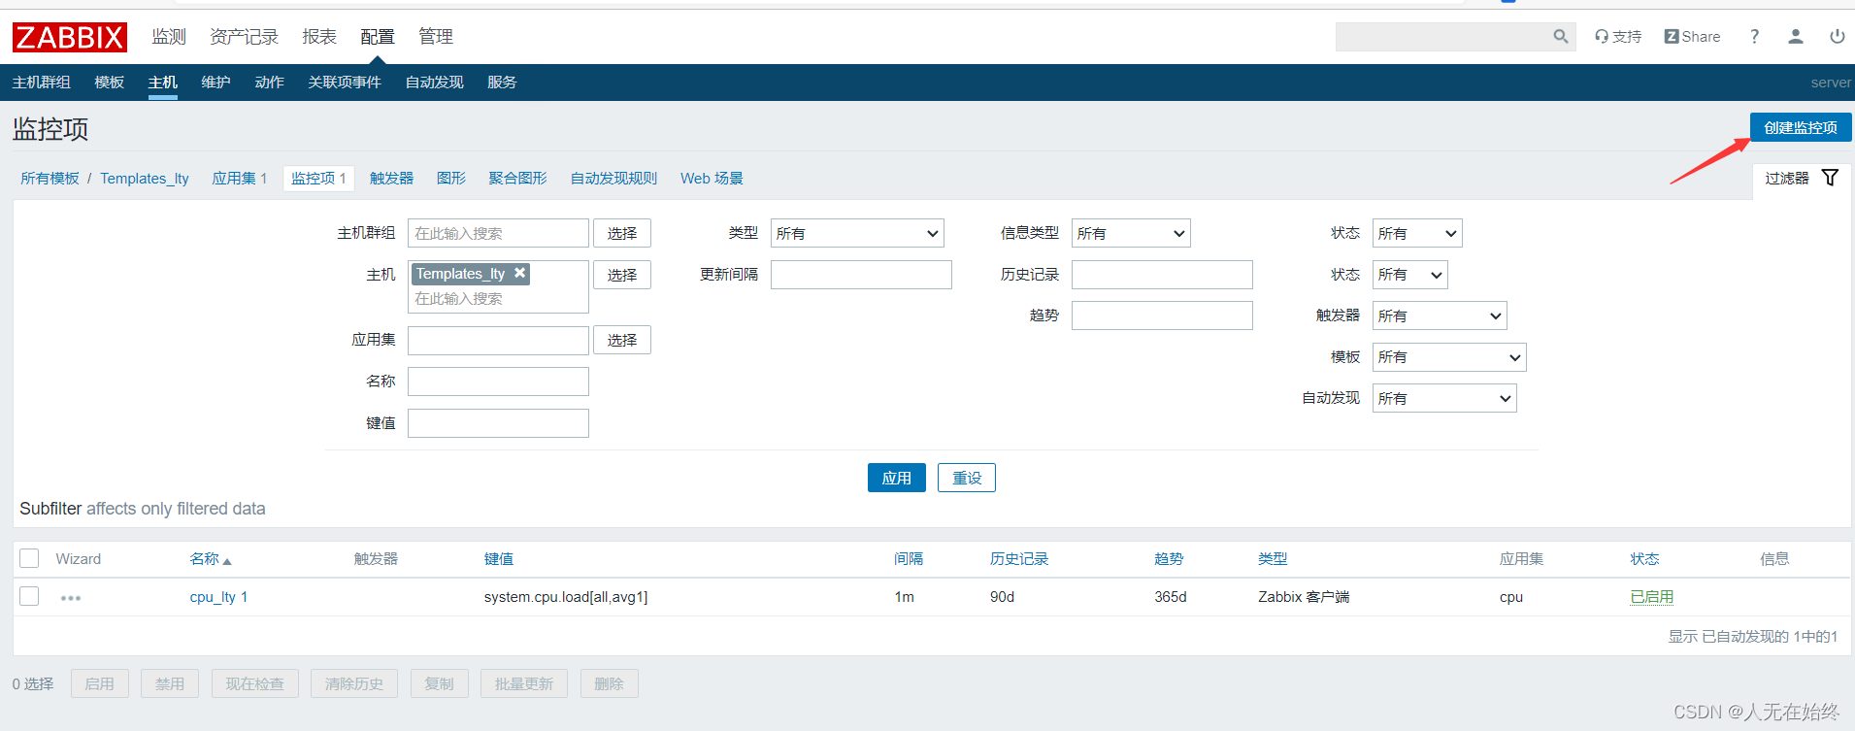
Task: Open the Share link
Action: [1692, 37]
